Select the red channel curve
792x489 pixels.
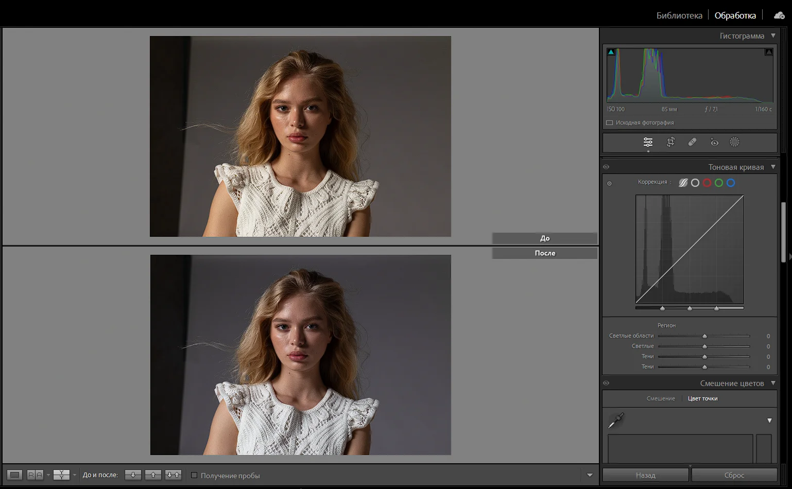coord(707,183)
